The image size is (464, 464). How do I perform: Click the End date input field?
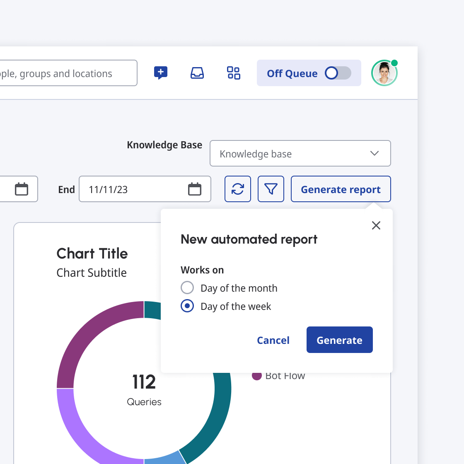[x=133, y=189]
